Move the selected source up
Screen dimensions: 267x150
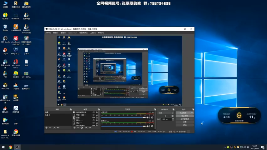(x=86, y=128)
